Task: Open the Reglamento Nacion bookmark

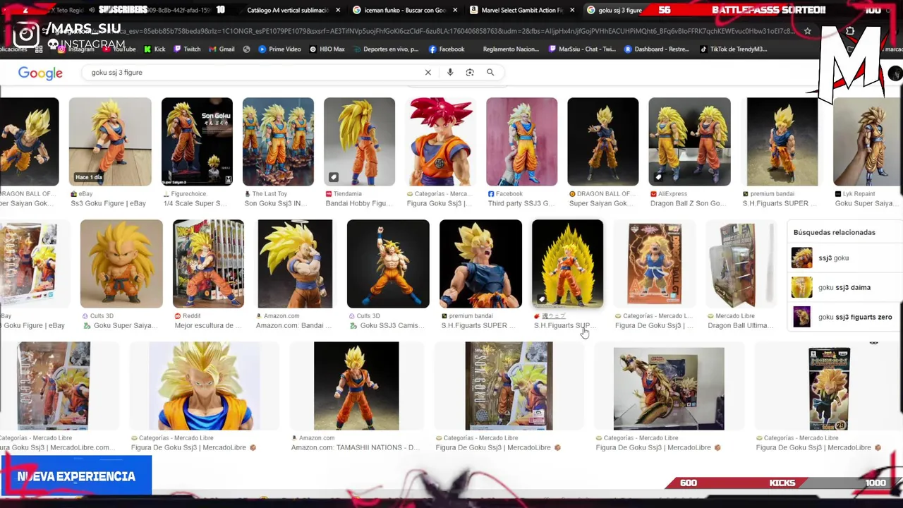Action: (x=511, y=49)
